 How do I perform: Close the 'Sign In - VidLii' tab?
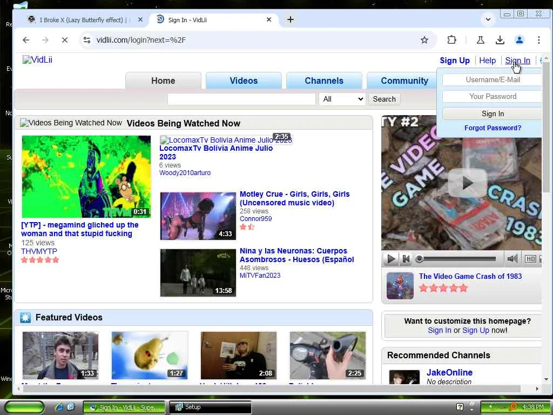coord(269,20)
